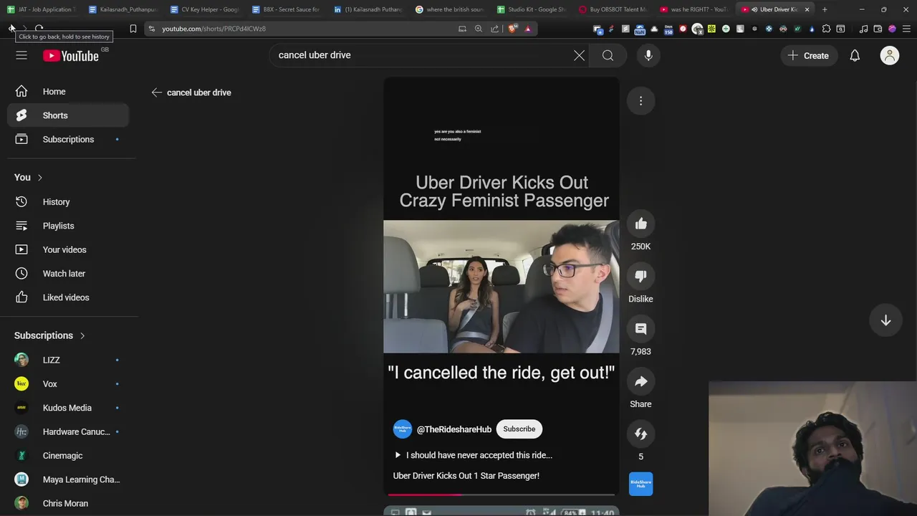This screenshot has width=917, height=516.
Task: Pause the playing short video
Action: (x=501, y=287)
